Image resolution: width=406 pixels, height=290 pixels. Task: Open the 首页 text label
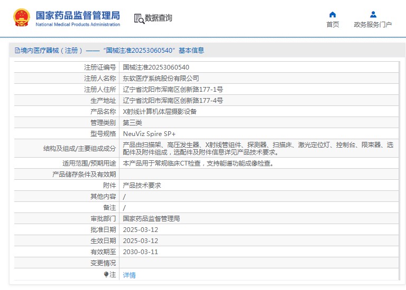(x=333, y=25)
